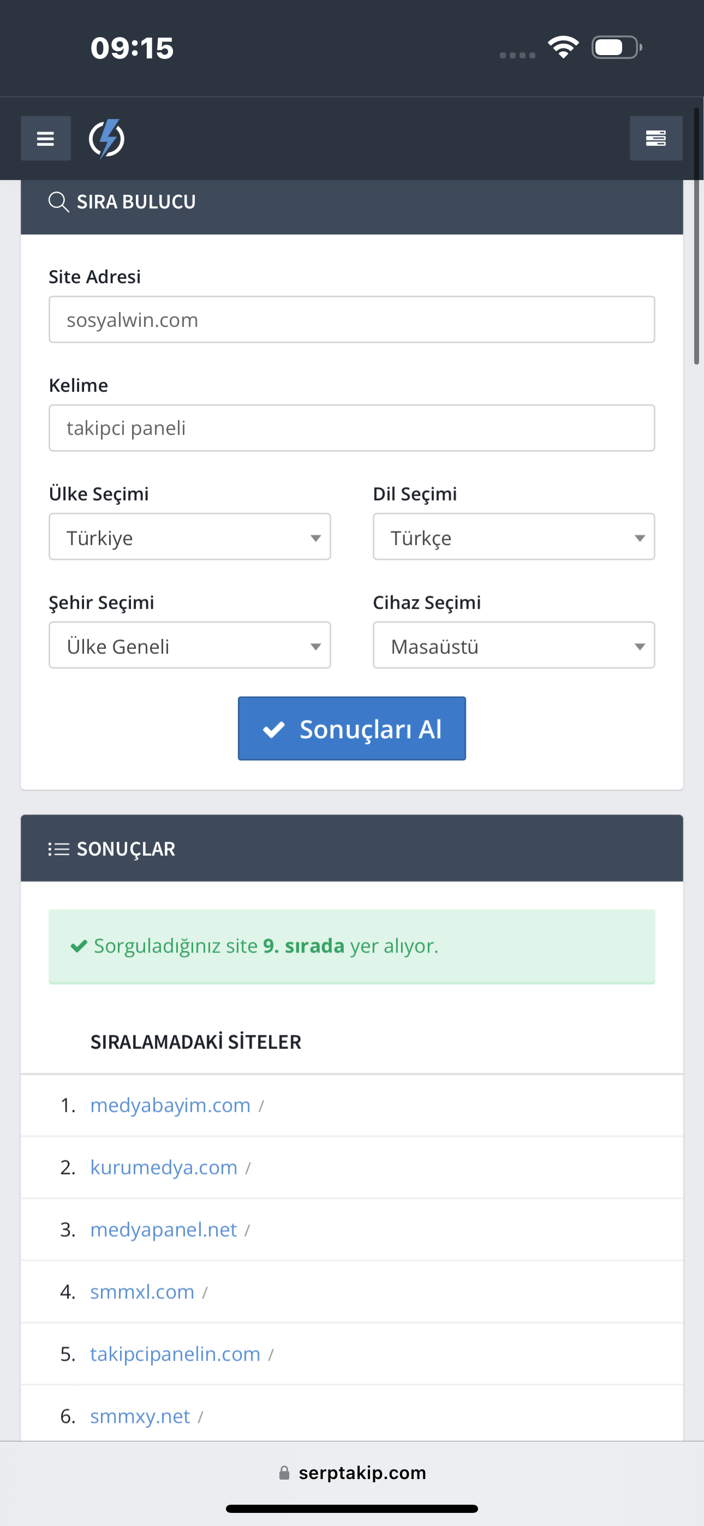Click the Sonuçları Al button
This screenshot has height=1526, width=704.
[x=352, y=729]
